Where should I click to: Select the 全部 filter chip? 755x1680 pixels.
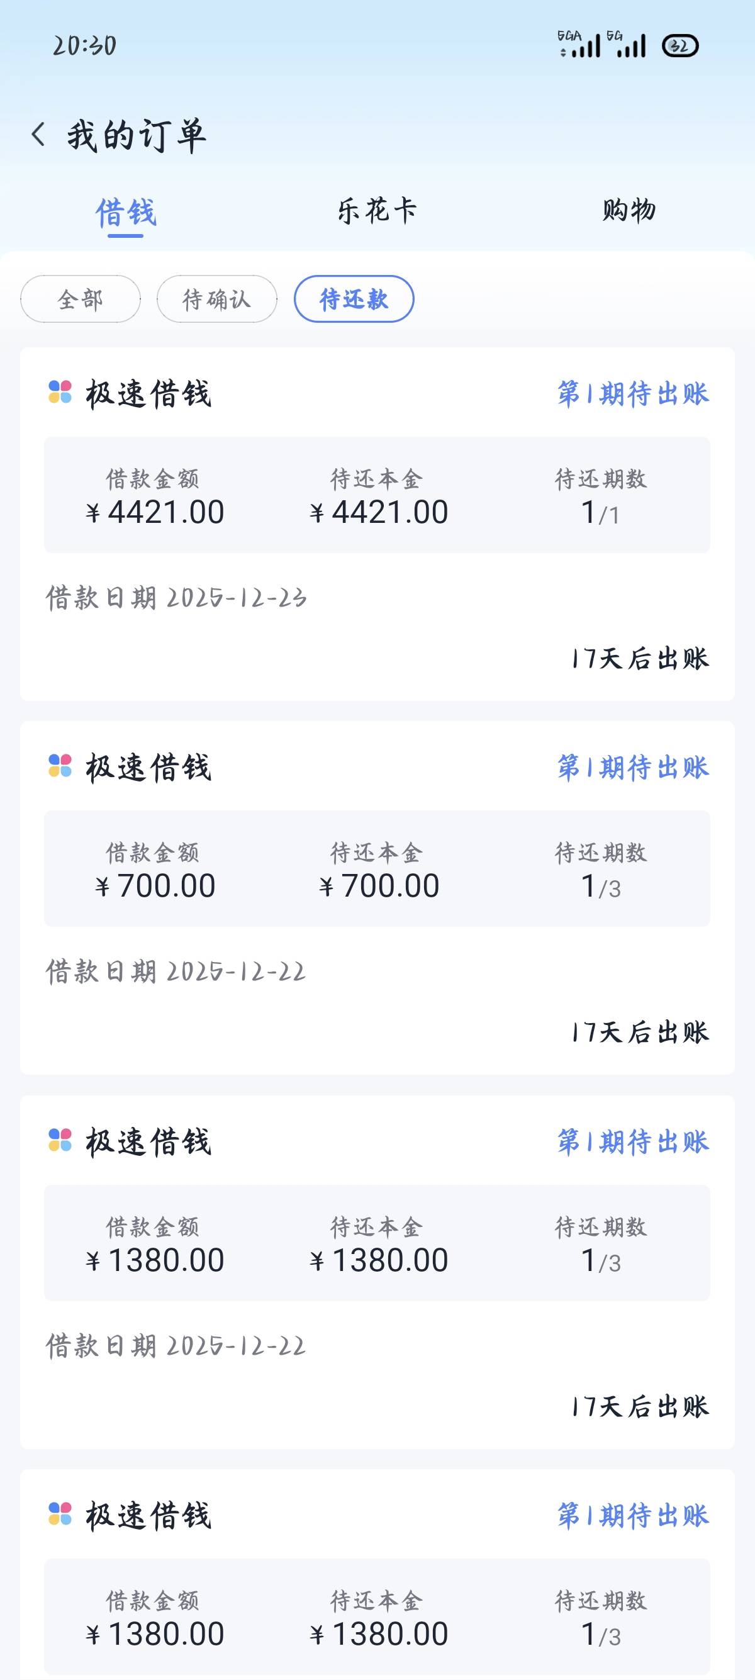coord(80,300)
